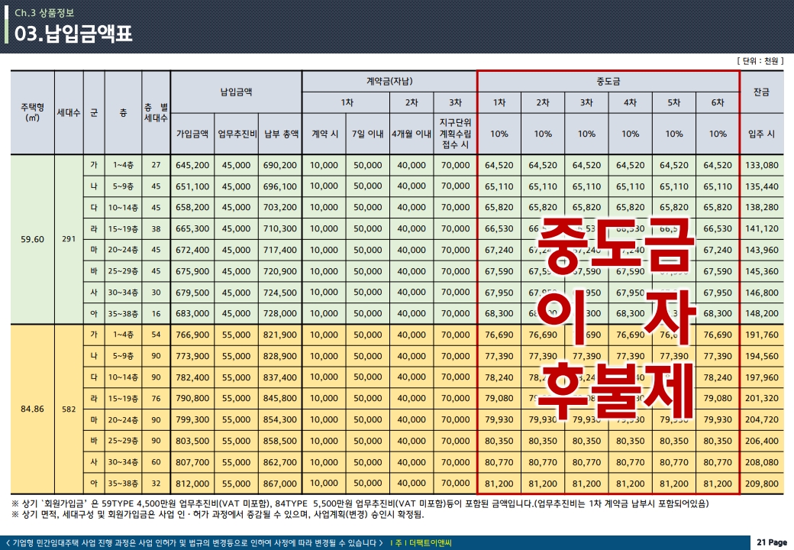Image resolution: width=794 pixels, height=550 pixels.
Task: Click the 가입금액 value '683,000'
Action: pyautogui.click(x=192, y=313)
